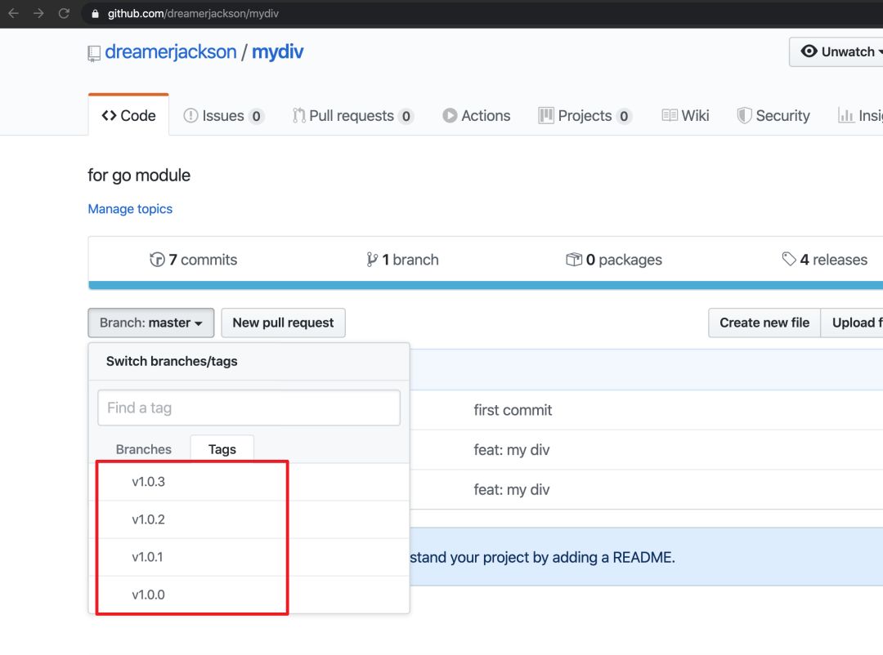Switch to the Branches tab

[144, 449]
